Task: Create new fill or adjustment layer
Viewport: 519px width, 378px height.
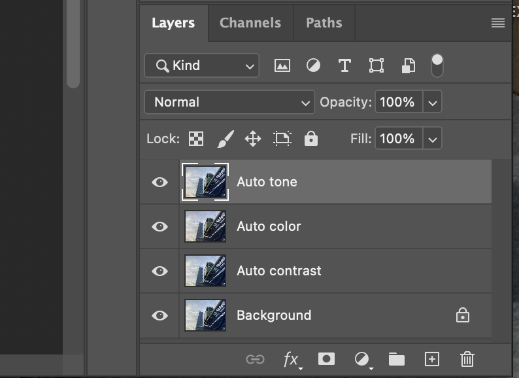Action: point(362,360)
